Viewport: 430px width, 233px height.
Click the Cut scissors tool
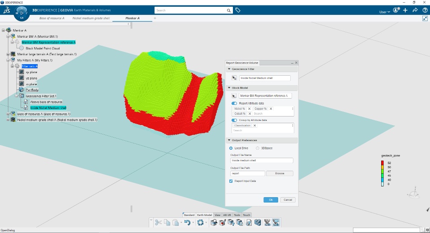tap(158, 222)
